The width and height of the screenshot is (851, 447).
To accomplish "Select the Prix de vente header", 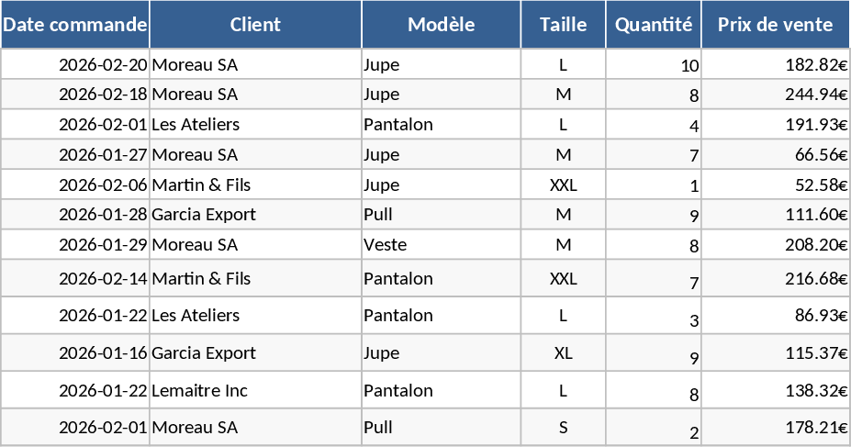I will pyautogui.click(x=775, y=25).
